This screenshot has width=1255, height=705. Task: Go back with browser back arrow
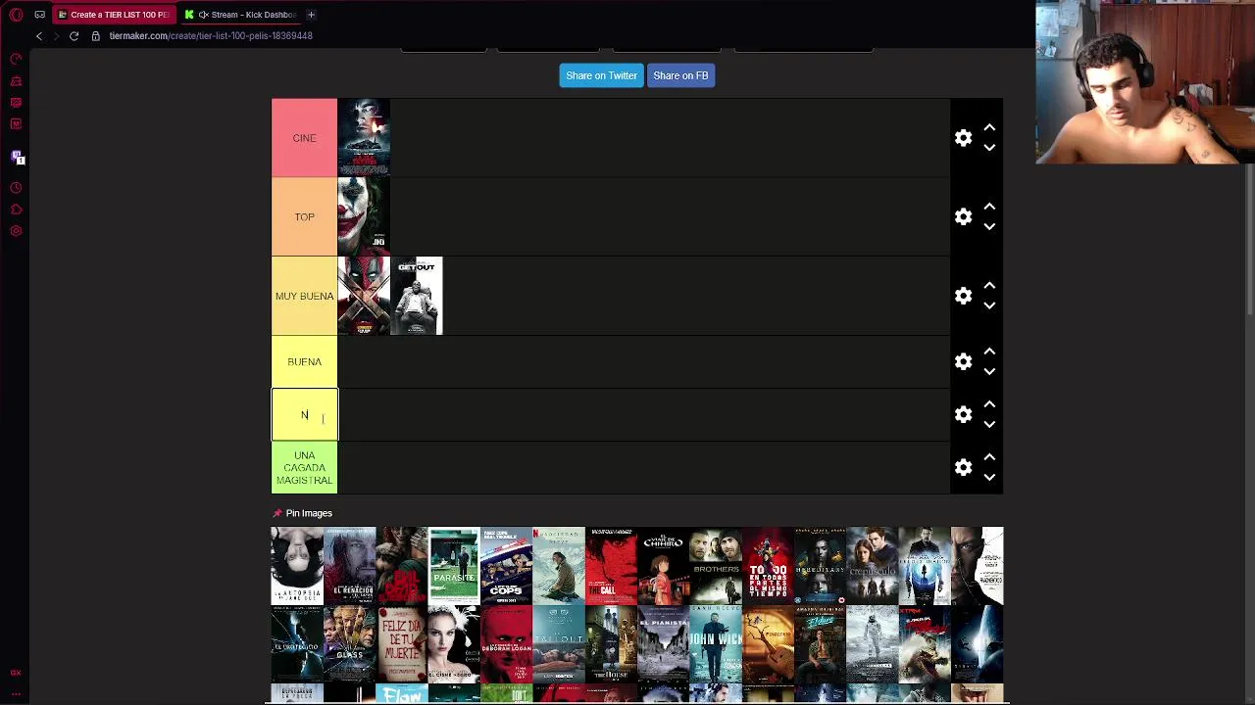(39, 36)
